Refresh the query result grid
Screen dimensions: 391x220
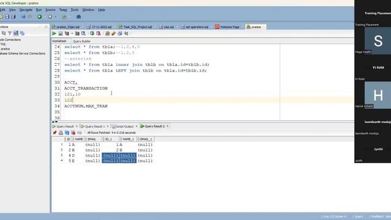tap(67, 133)
